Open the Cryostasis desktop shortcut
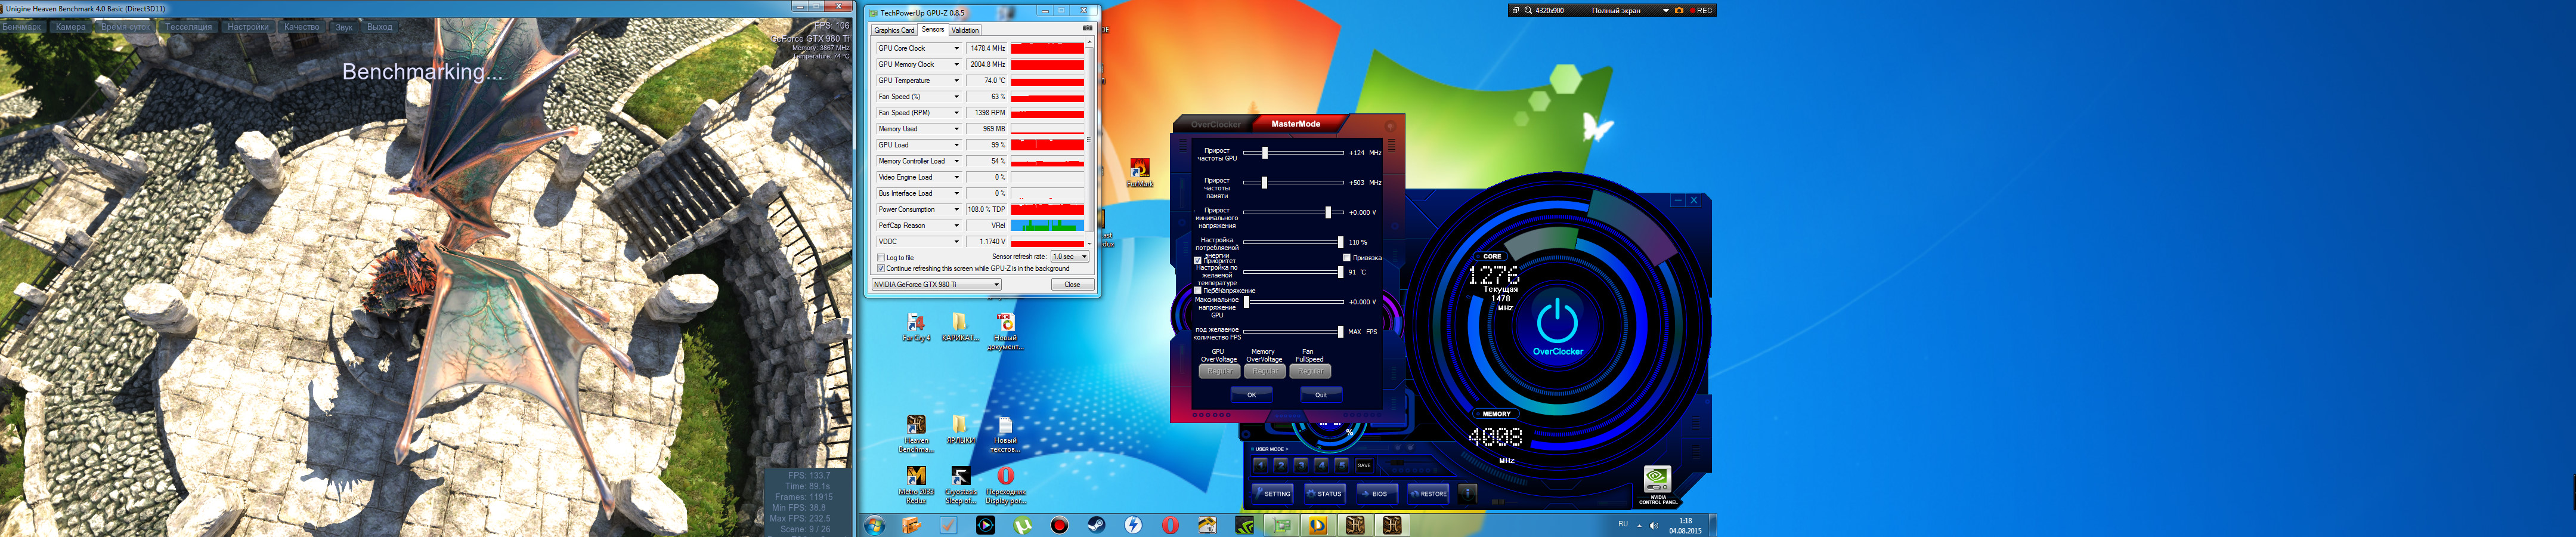This screenshot has width=2576, height=537. point(960,485)
